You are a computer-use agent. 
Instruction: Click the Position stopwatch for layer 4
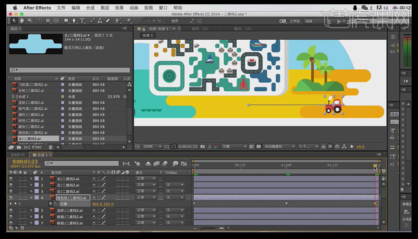click(50, 204)
